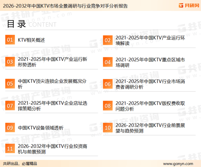Select the KTV版权费收取问题分析 entry

(150, 106)
